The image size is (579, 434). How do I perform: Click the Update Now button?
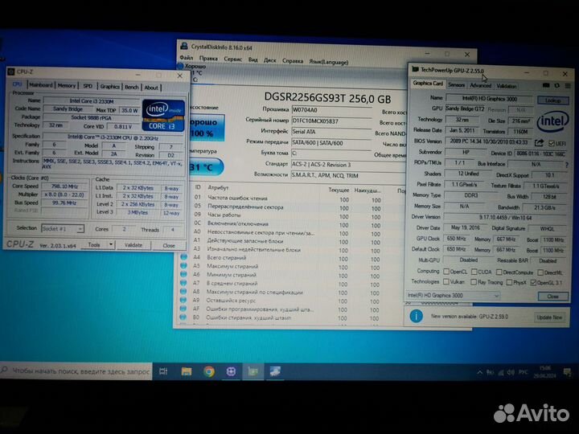[549, 317]
